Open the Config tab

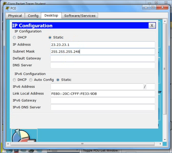pyautogui.click(x=33, y=16)
